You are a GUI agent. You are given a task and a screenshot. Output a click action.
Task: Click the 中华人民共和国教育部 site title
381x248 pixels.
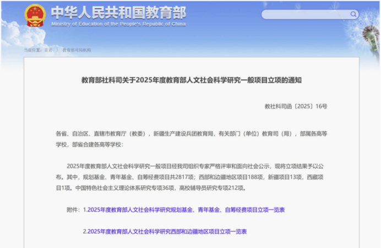(x=118, y=12)
